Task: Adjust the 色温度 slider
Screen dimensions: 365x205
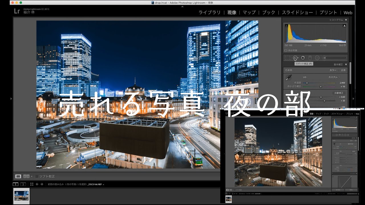Action: [320, 83]
